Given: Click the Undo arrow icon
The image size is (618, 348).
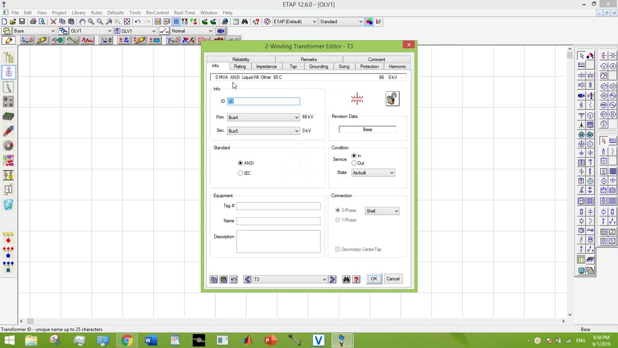Looking at the screenshot, I should tap(138, 22).
